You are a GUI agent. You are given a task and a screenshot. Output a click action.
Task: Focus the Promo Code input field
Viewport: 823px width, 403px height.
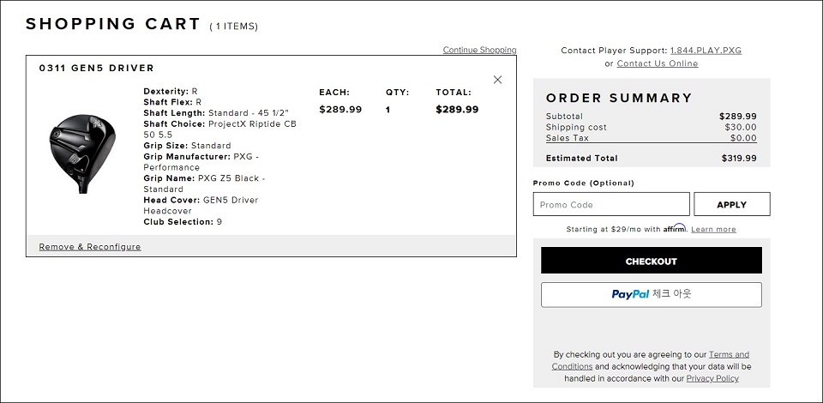(610, 205)
